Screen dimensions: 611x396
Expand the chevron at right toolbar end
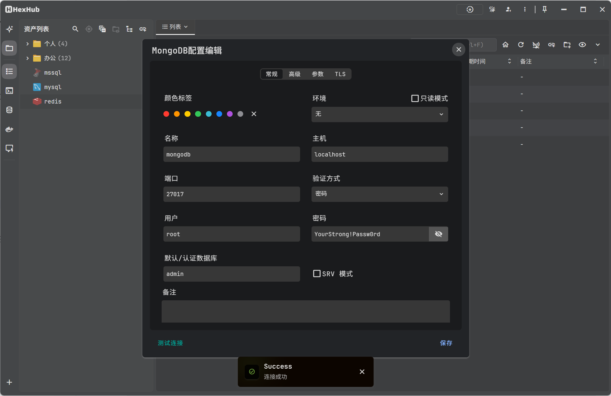(598, 45)
